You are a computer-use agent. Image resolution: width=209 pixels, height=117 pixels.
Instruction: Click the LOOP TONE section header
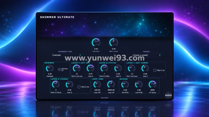coord(98,79)
